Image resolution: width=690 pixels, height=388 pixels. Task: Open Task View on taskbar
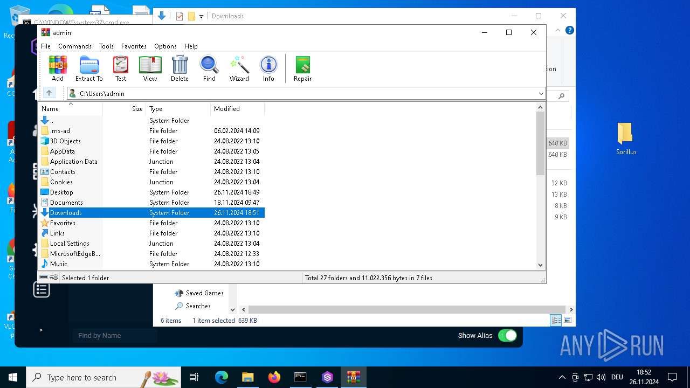(x=194, y=377)
